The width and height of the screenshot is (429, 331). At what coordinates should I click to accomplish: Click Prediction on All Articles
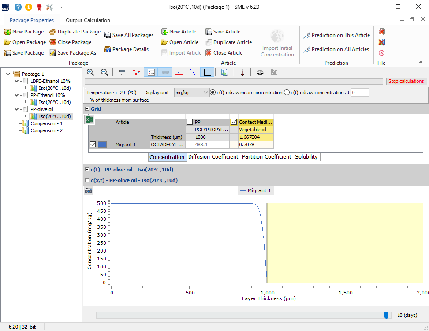pyautogui.click(x=336, y=49)
